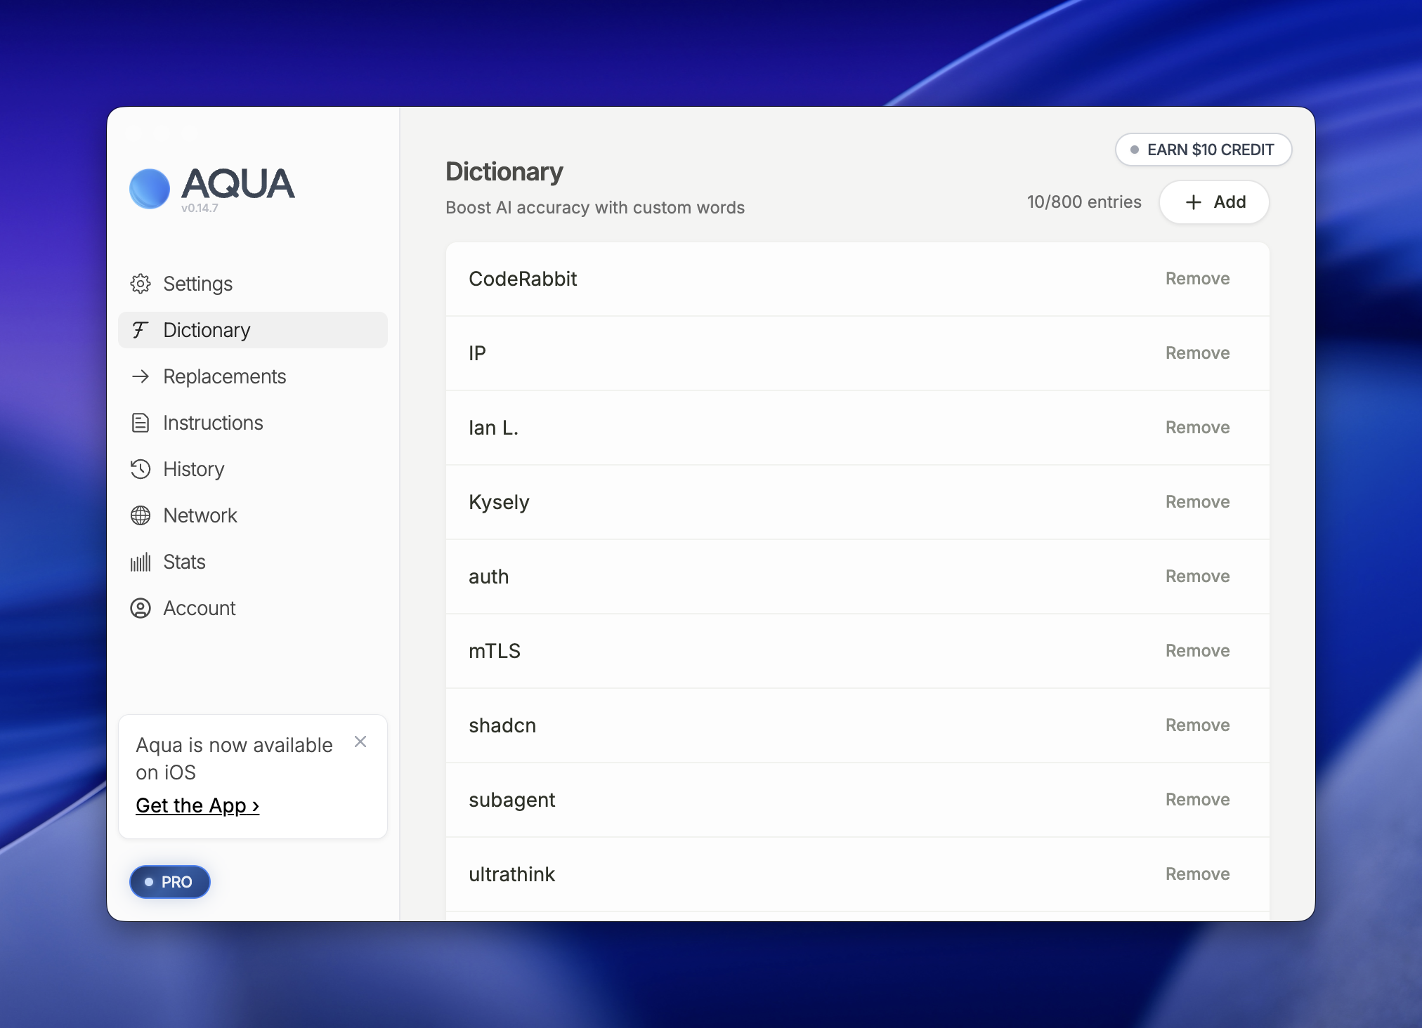This screenshot has width=1422, height=1028.
Task: Go to Replacements section label
Action: [225, 376]
